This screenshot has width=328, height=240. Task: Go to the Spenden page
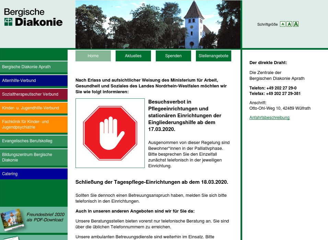[x=173, y=56]
